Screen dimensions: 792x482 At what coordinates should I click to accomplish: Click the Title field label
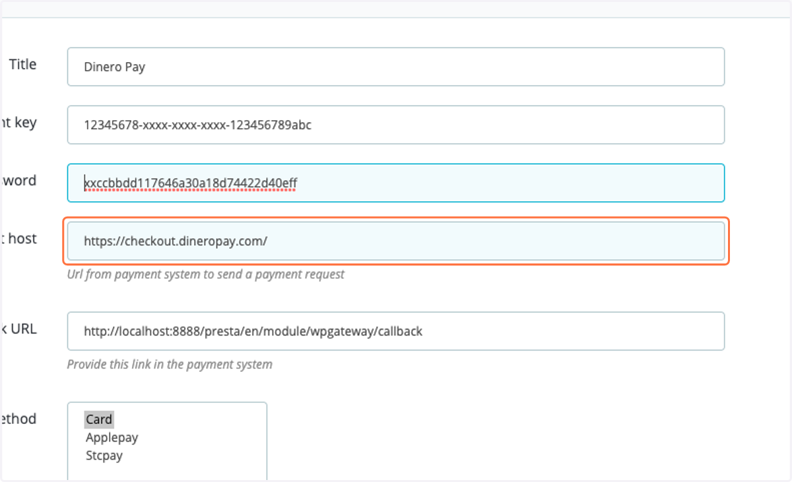pyautogui.click(x=22, y=64)
